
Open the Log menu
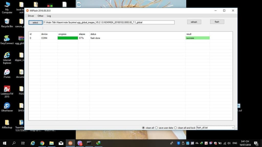click(x=49, y=16)
